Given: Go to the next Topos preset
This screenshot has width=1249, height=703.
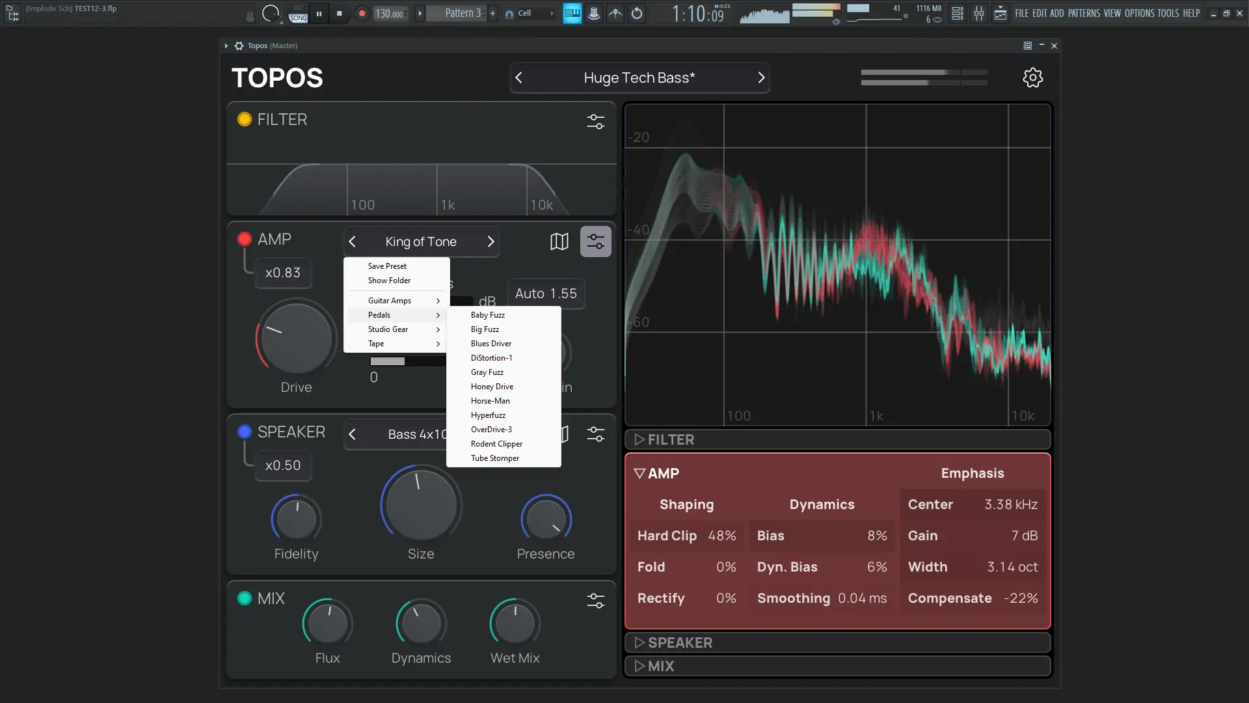Looking at the screenshot, I should coord(761,78).
